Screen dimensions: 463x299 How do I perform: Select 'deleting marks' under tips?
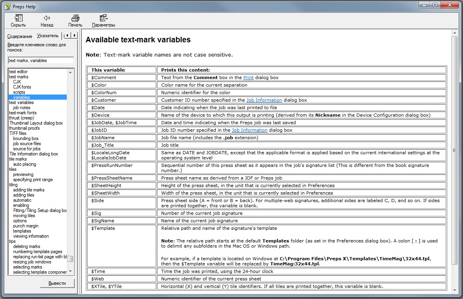click(x=26, y=246)
